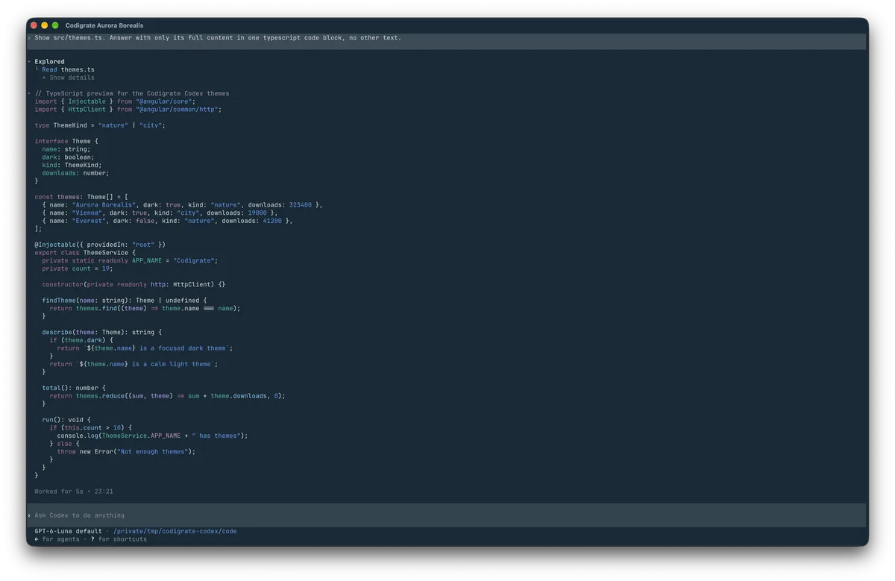Image resolution: width=895 pixels, height=581 pixels.
Task: Click the 'return themes.reduce' line
Action: pyautogui.click(x=167, y=396)
